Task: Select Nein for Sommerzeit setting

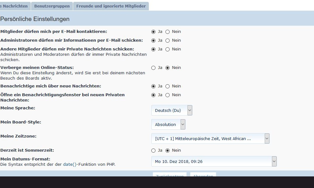Action: [168, 150]
